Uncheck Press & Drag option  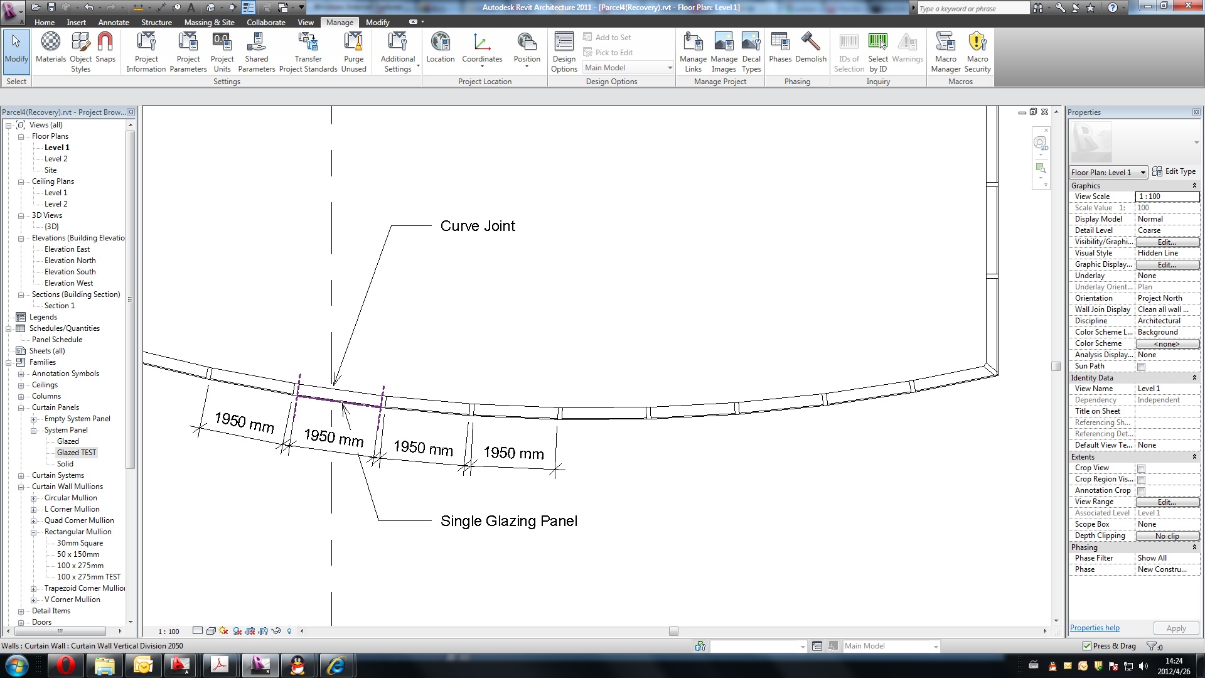pos(1087,646)
